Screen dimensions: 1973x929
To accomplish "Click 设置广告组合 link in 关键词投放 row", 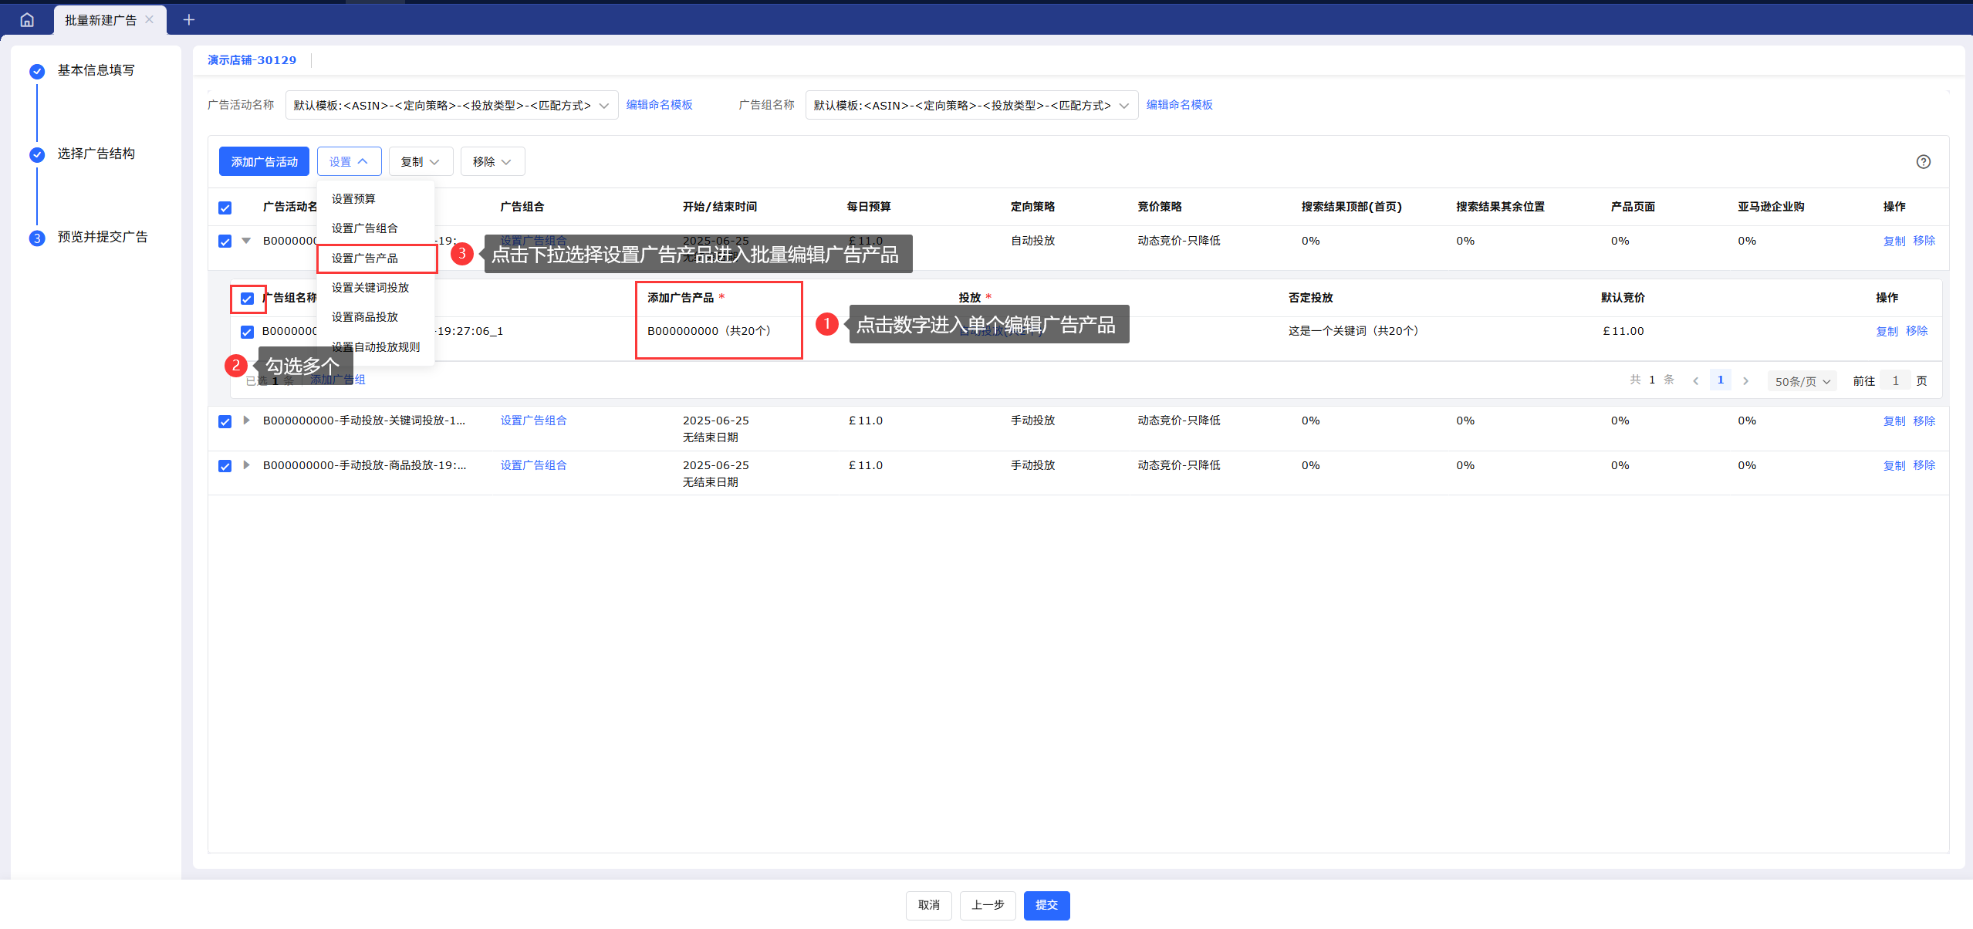I will (533, 421).
